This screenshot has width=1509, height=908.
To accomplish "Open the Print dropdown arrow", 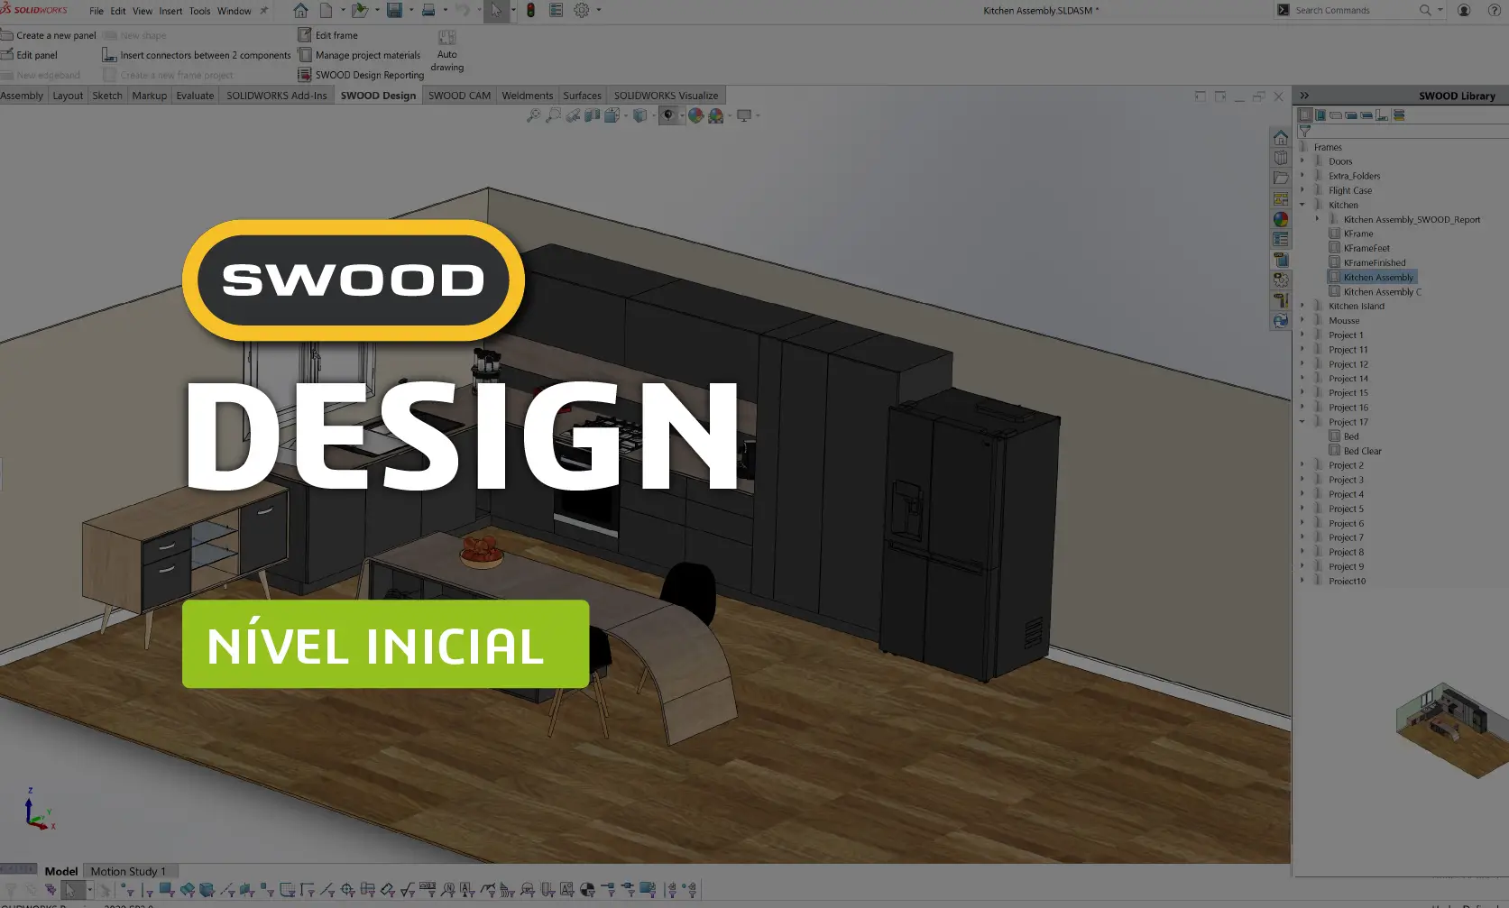I will point(446,11).
